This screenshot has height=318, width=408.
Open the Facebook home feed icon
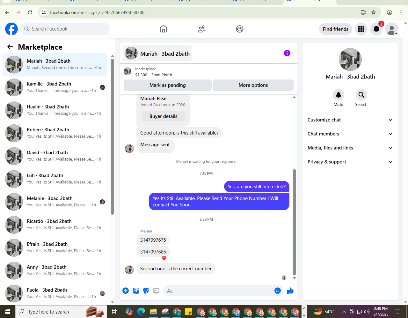pyautogui.click(x=164, y=29)
